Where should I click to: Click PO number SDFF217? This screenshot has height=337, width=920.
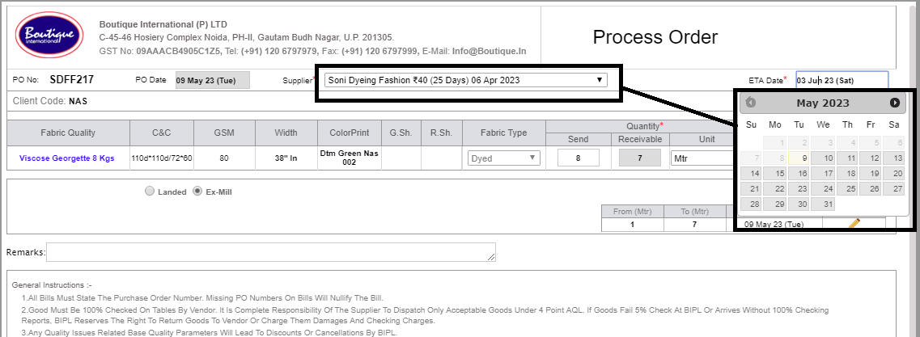[71, 80]
